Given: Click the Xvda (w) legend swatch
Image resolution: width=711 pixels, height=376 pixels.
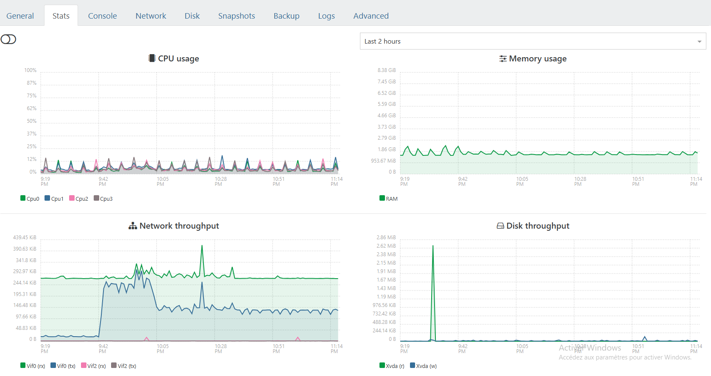Looking at the screenshot, I should (413, 365).
